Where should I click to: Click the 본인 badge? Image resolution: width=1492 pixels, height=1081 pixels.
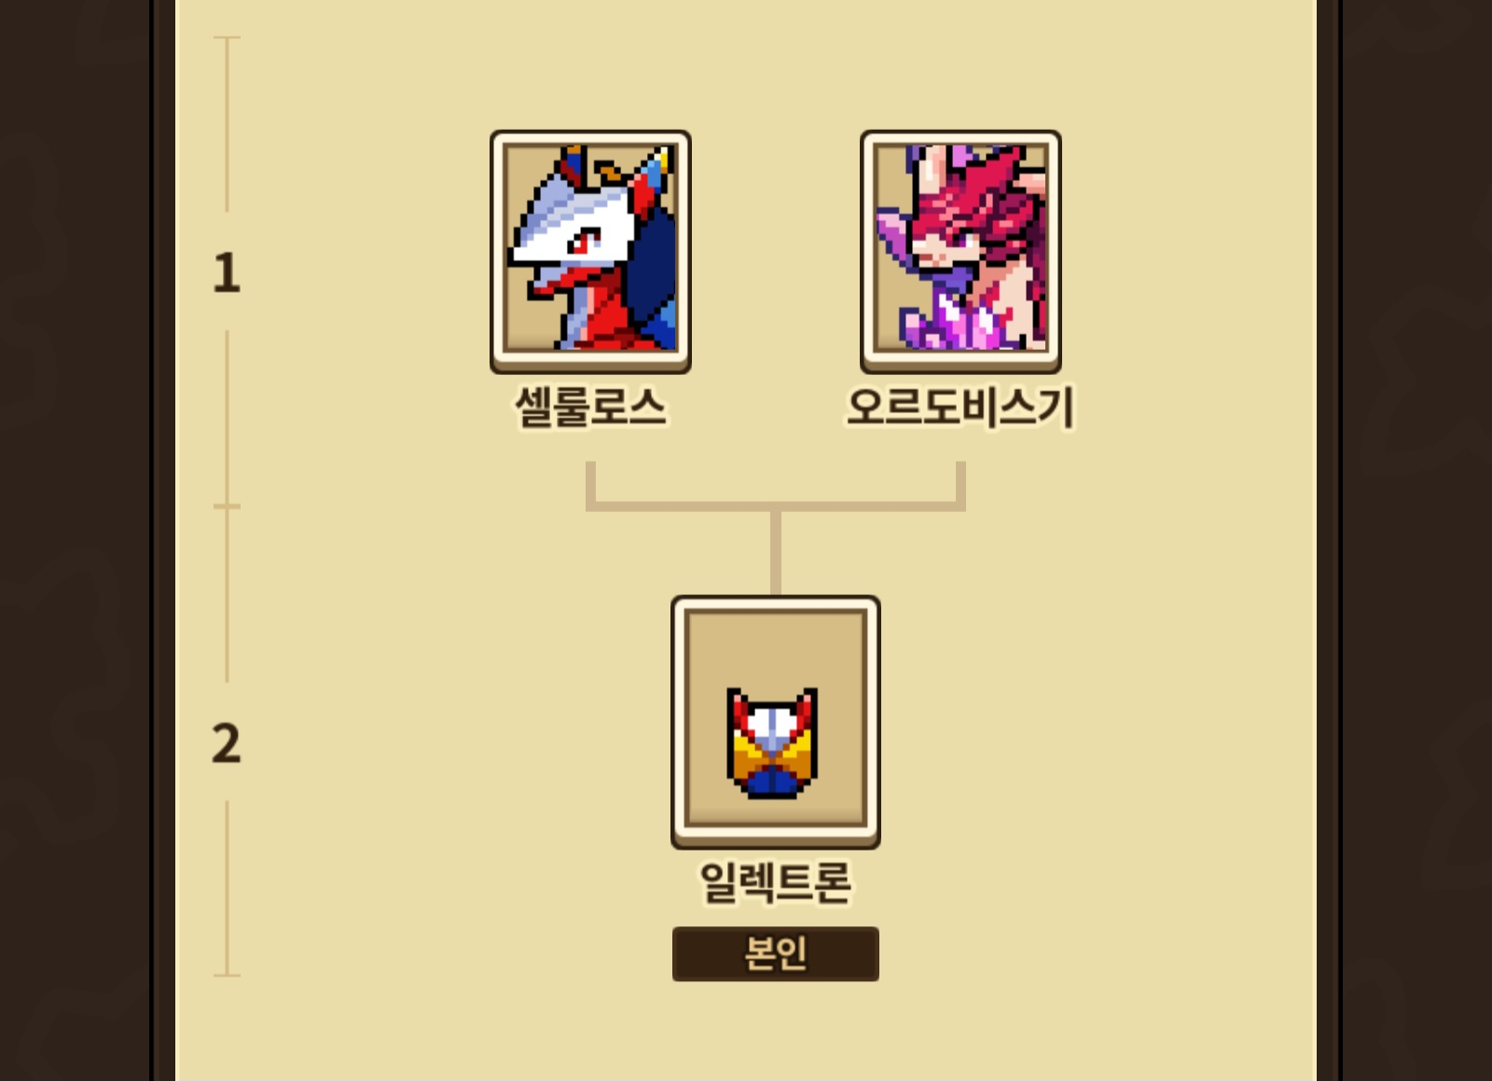[775, 953]
